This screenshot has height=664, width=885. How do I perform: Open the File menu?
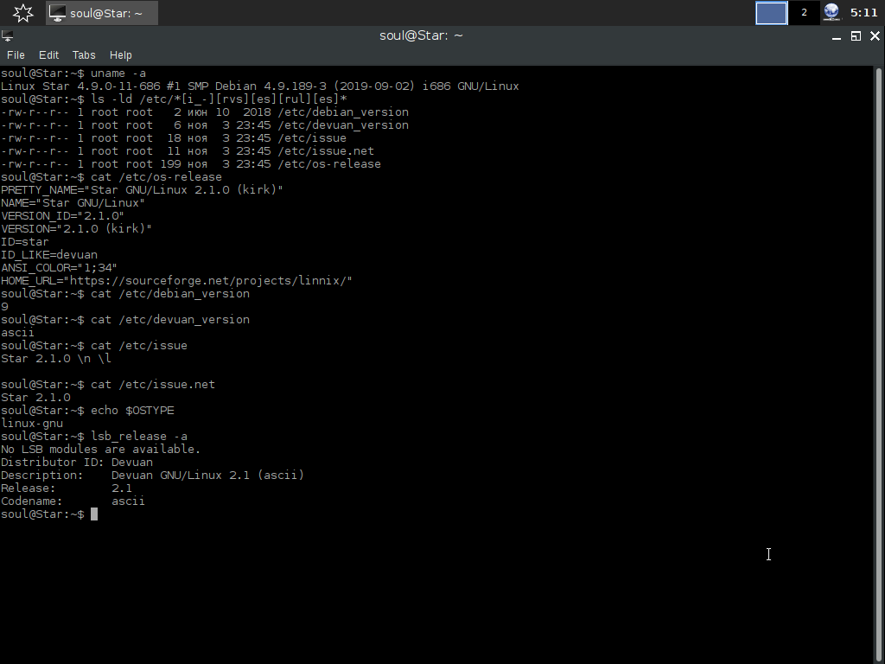[x=16, y=54]
